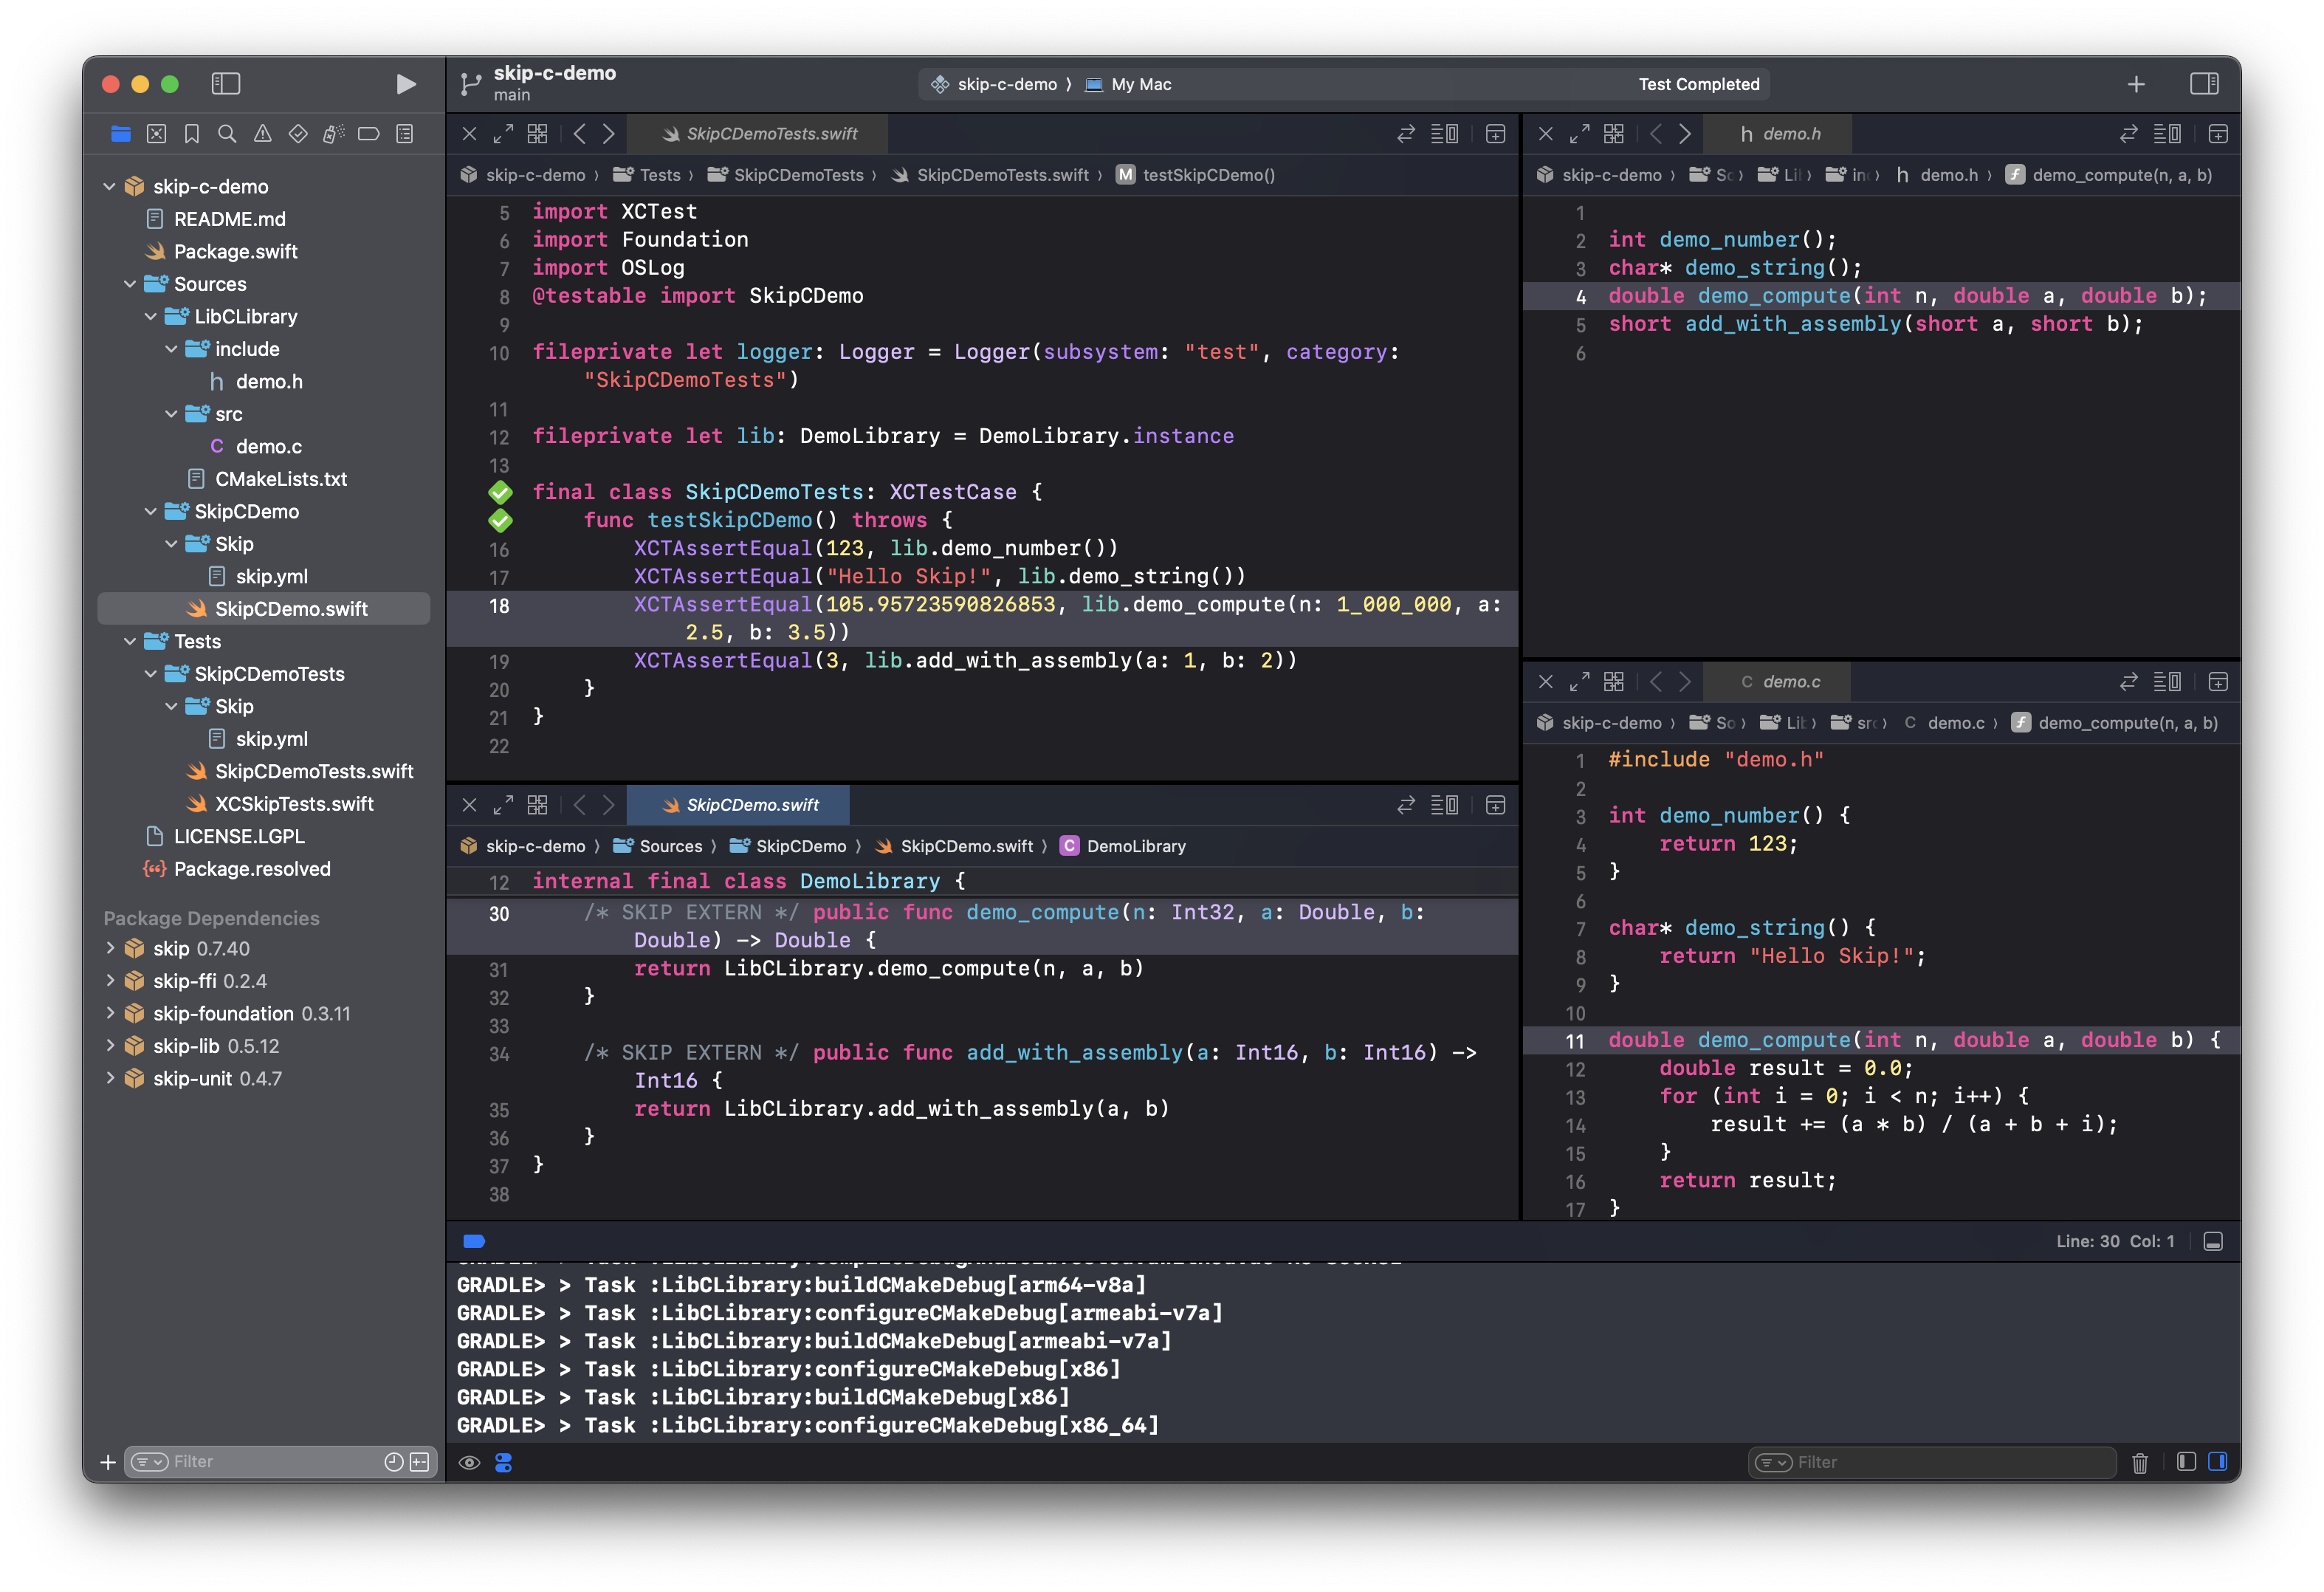Toggle the left sidebar visibility
2324x1592 pixels.
[x=226, y=84]
